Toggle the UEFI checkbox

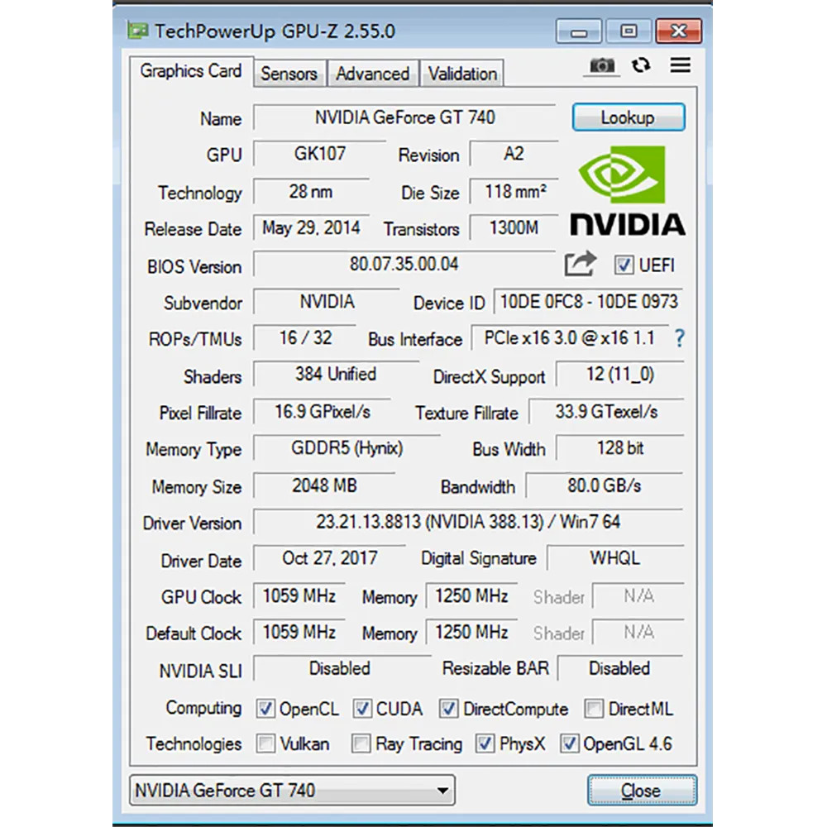coord(624,265)
